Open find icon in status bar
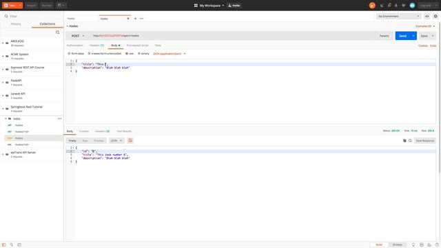Viewport: 441px width, 248px height. (12, 245)
